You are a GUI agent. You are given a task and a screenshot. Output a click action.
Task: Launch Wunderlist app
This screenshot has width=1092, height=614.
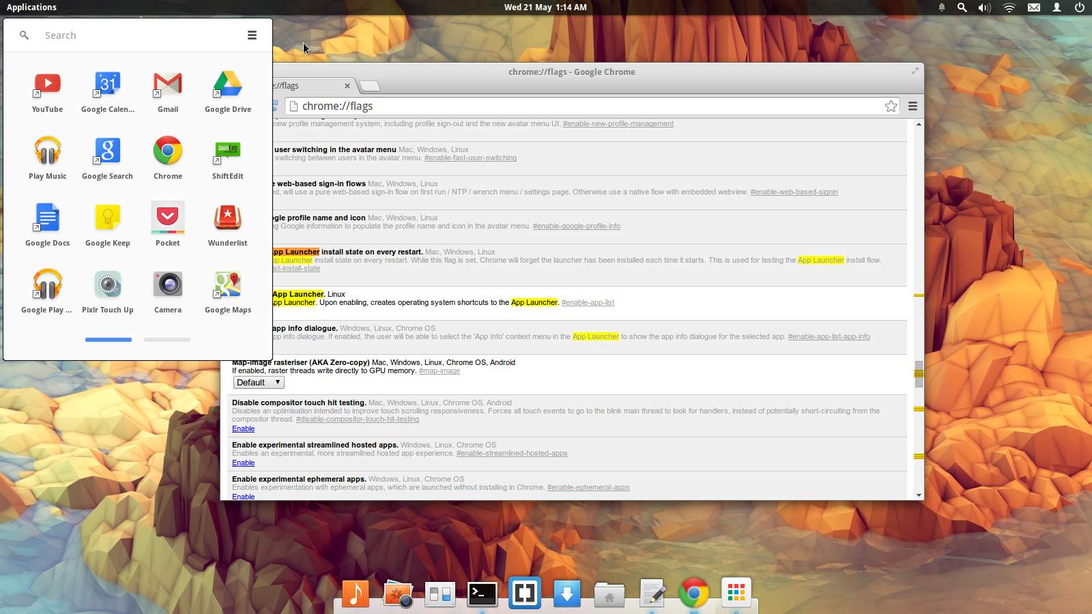tap(228, 226)
